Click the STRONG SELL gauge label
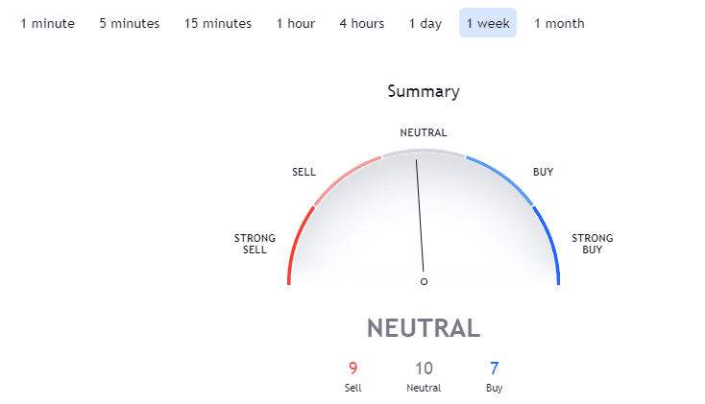The width and height of the screenshot is (705, 404). (x=255, y=244)
